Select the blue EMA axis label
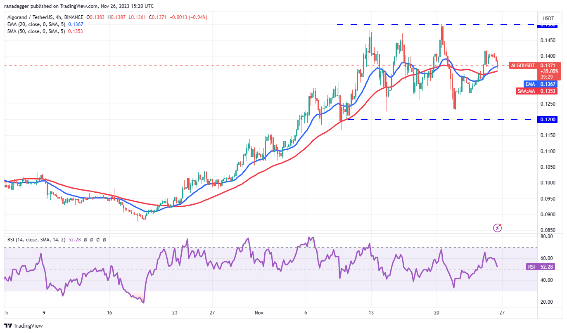This screenshot has height=333, width=567. pyautogui.click(x=530, y=84)
